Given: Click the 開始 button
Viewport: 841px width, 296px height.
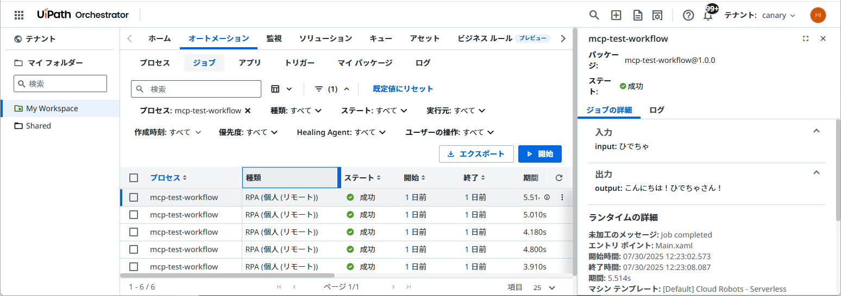Looking at the screenshot, I should pyautogui.click(x=540, y=154).
